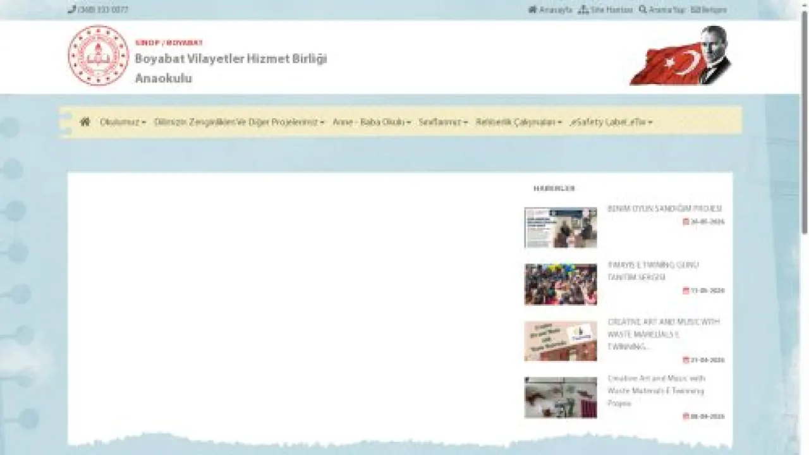Viewport: 809px width, 455px height.
Task: Click the Anasayfa link in the top bar
Action: [x=550, y=10]
